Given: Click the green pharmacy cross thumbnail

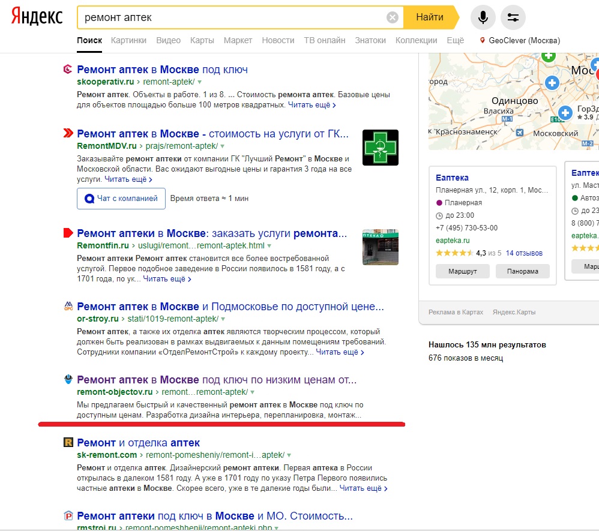Looking at the screenshot, I should tap(381, 148).
